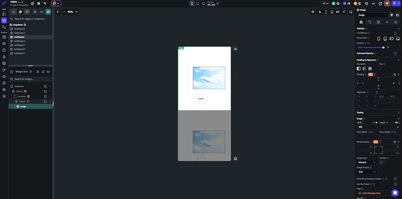This screenshot has width=402, height=199.
Task: Toggle Show Error Image on Failure switch
Action: (396, 179)
